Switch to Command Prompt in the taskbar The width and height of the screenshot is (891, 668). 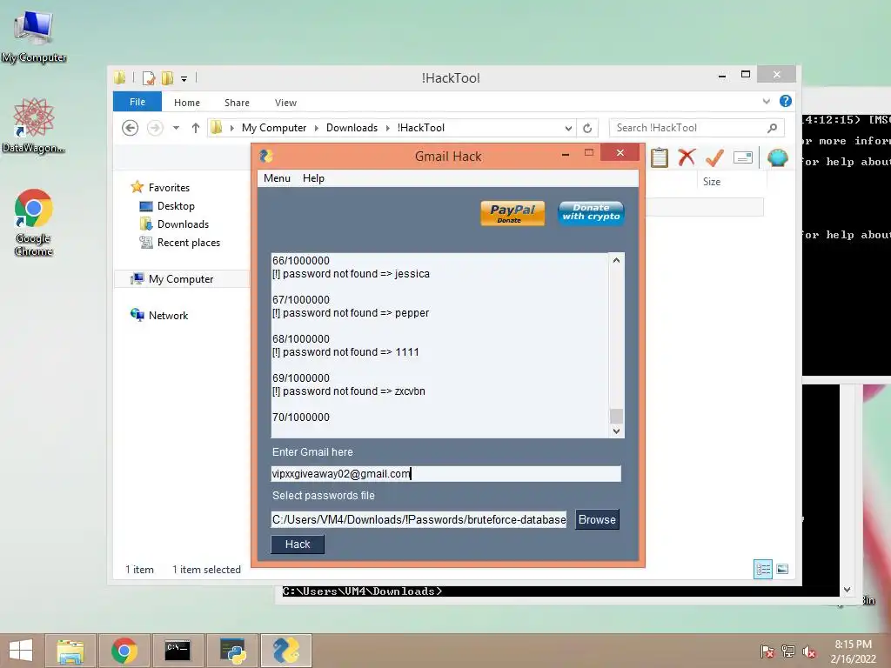178,651
